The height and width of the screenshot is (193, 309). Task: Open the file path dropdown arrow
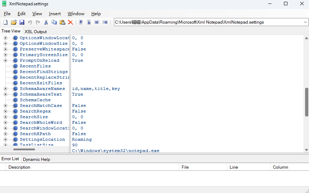coord(305,22)
